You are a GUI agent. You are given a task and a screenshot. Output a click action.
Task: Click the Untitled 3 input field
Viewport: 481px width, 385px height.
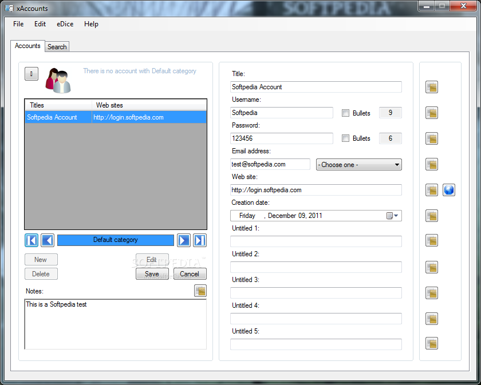316,293
